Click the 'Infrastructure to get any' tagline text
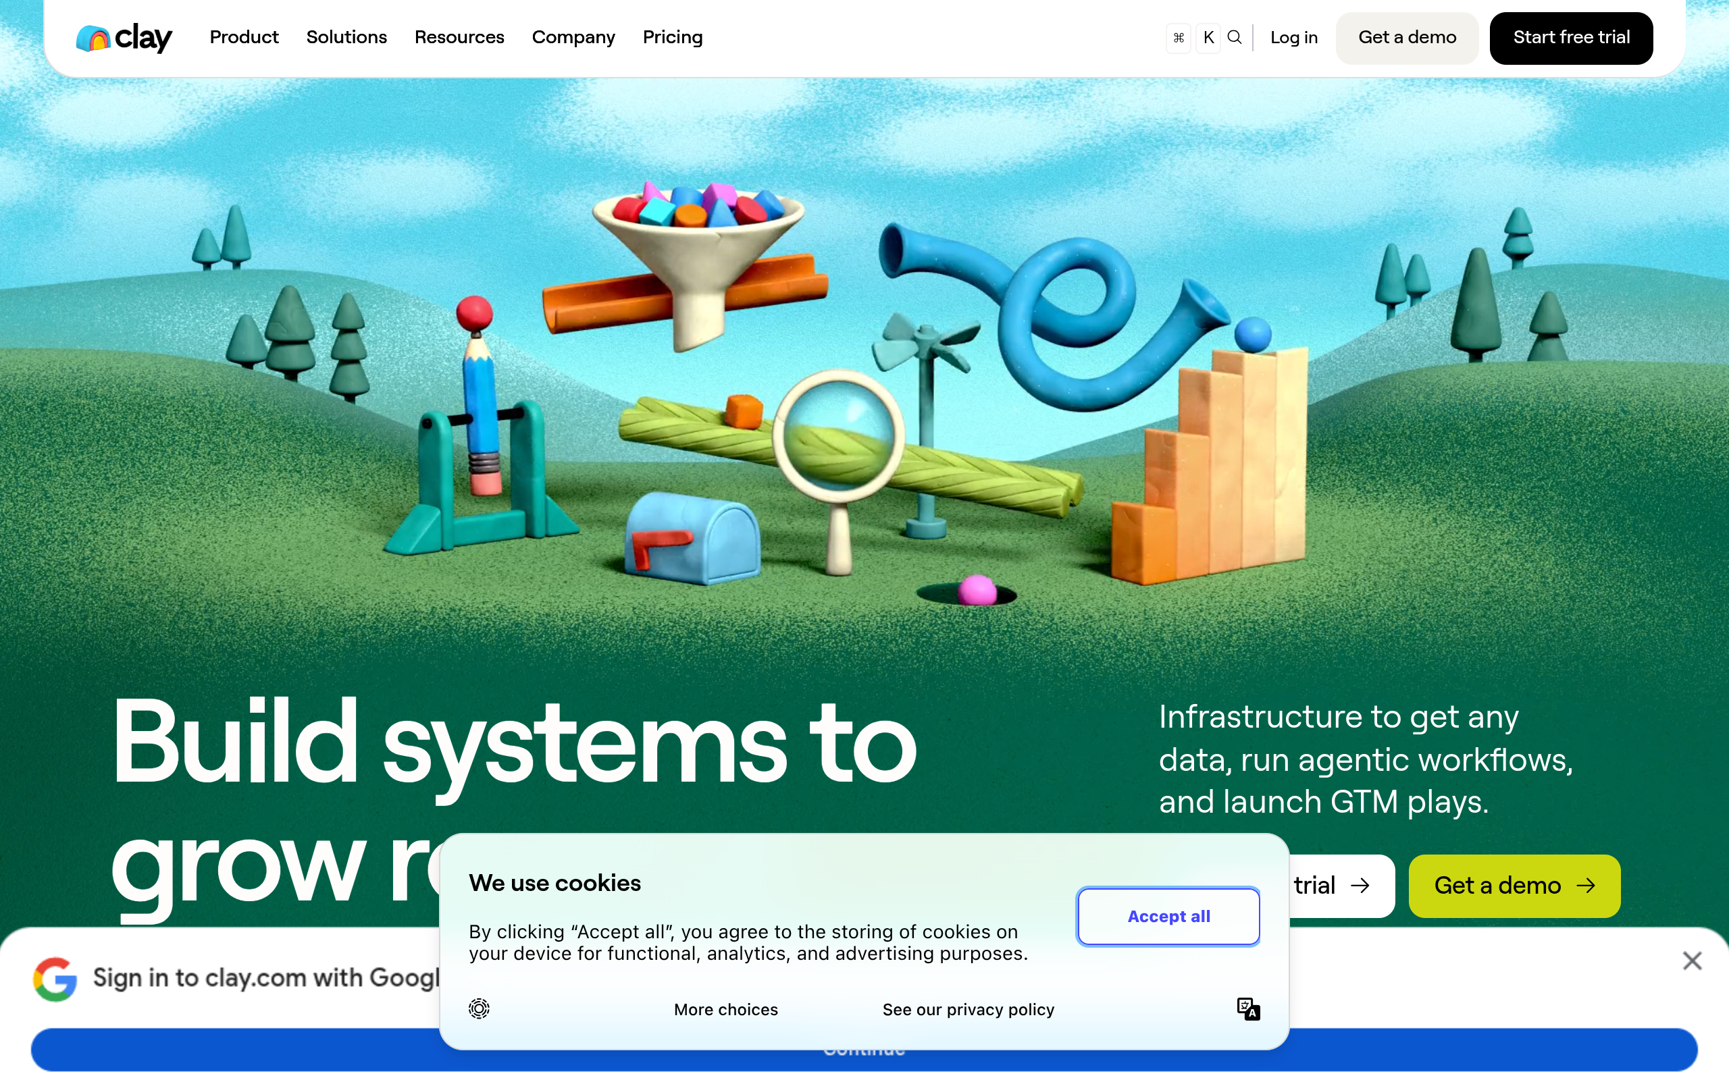 pos(1338,717)
